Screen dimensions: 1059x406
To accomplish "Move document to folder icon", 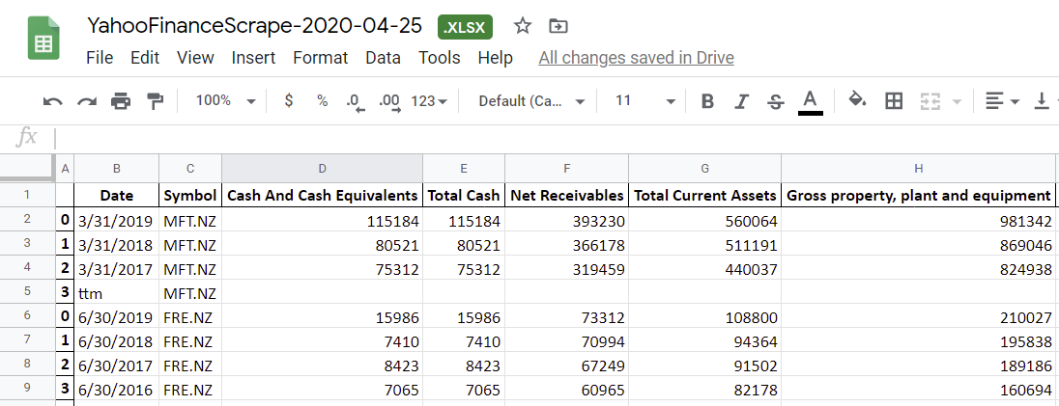I will coord(558,26).
